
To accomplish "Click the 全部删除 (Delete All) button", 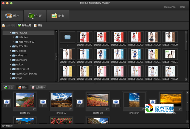I will pos(38,87).
